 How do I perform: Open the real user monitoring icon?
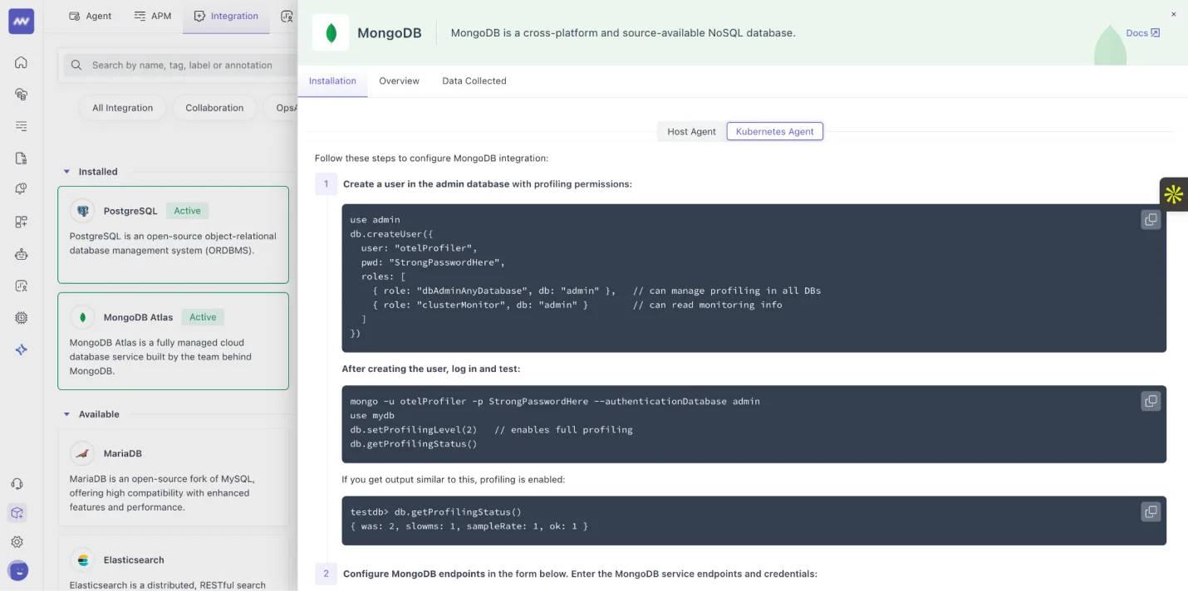pyautogui.click(x=21, y=286)
